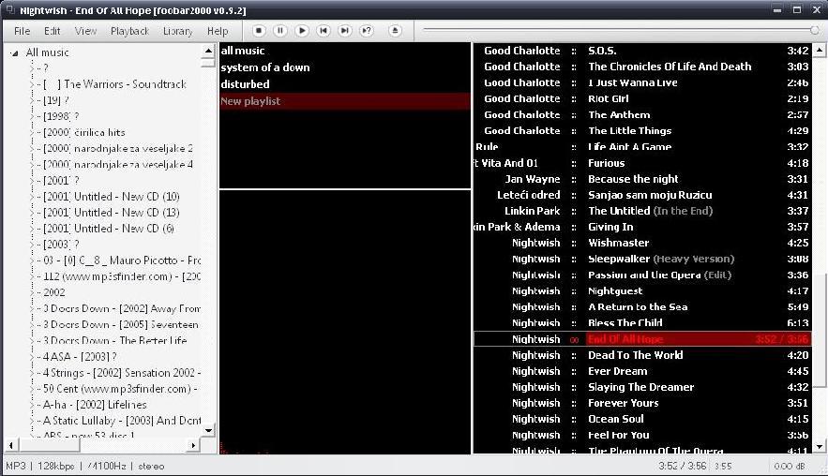Click the seek bar slider handle

click(814, 30)
